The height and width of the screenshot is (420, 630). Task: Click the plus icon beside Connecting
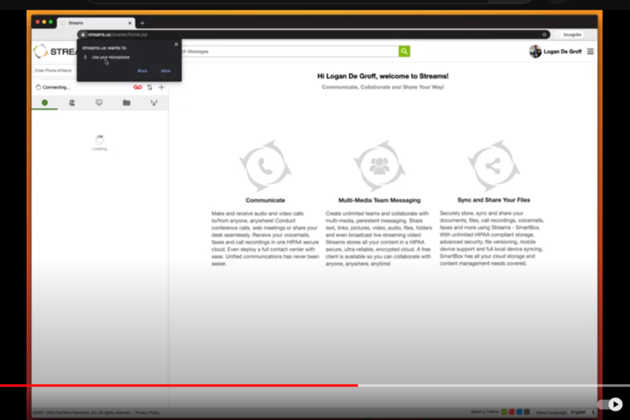[161, 88]
